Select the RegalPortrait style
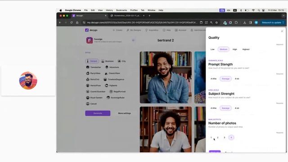The height and width of the screenshot is (162, 288). pyautogui.click(x=117, y=91)
